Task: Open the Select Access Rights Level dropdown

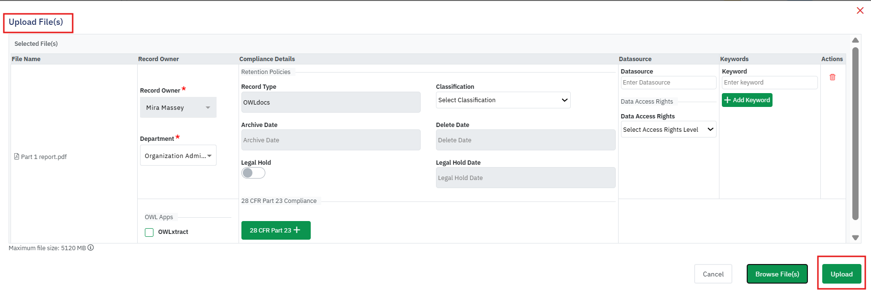Action: [668, 129]
